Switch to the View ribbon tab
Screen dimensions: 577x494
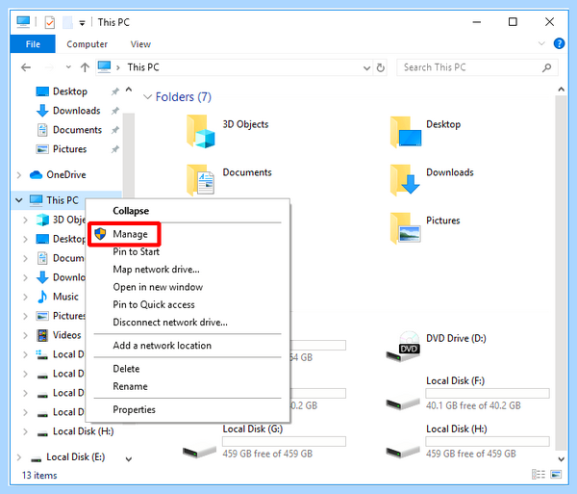point(140,44)
